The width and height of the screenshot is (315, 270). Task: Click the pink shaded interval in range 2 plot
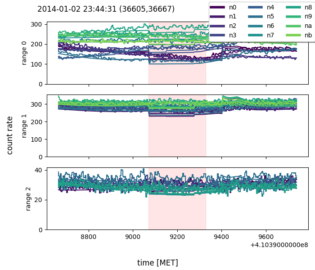(177, 198)
